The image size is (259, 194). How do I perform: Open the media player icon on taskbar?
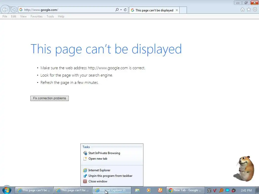click(x=149, y=190)
